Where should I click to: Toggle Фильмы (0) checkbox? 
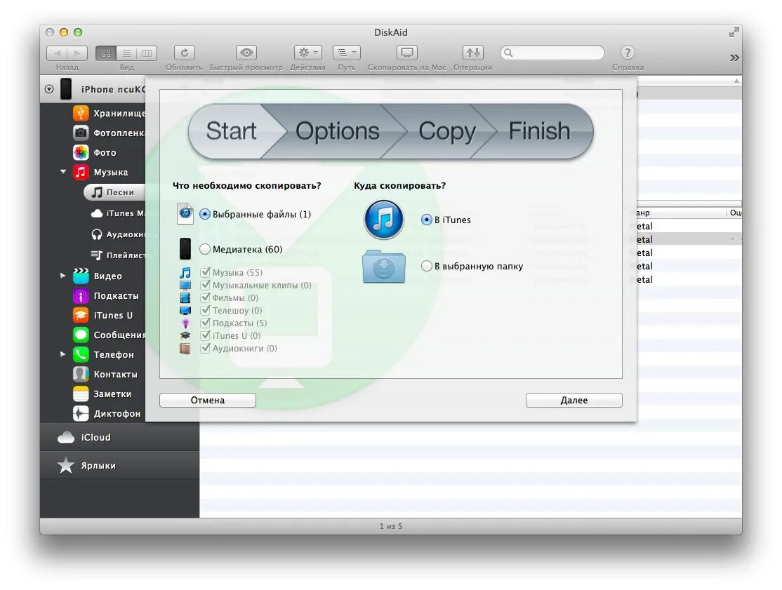pyautogui.click(x=205, y=297)
